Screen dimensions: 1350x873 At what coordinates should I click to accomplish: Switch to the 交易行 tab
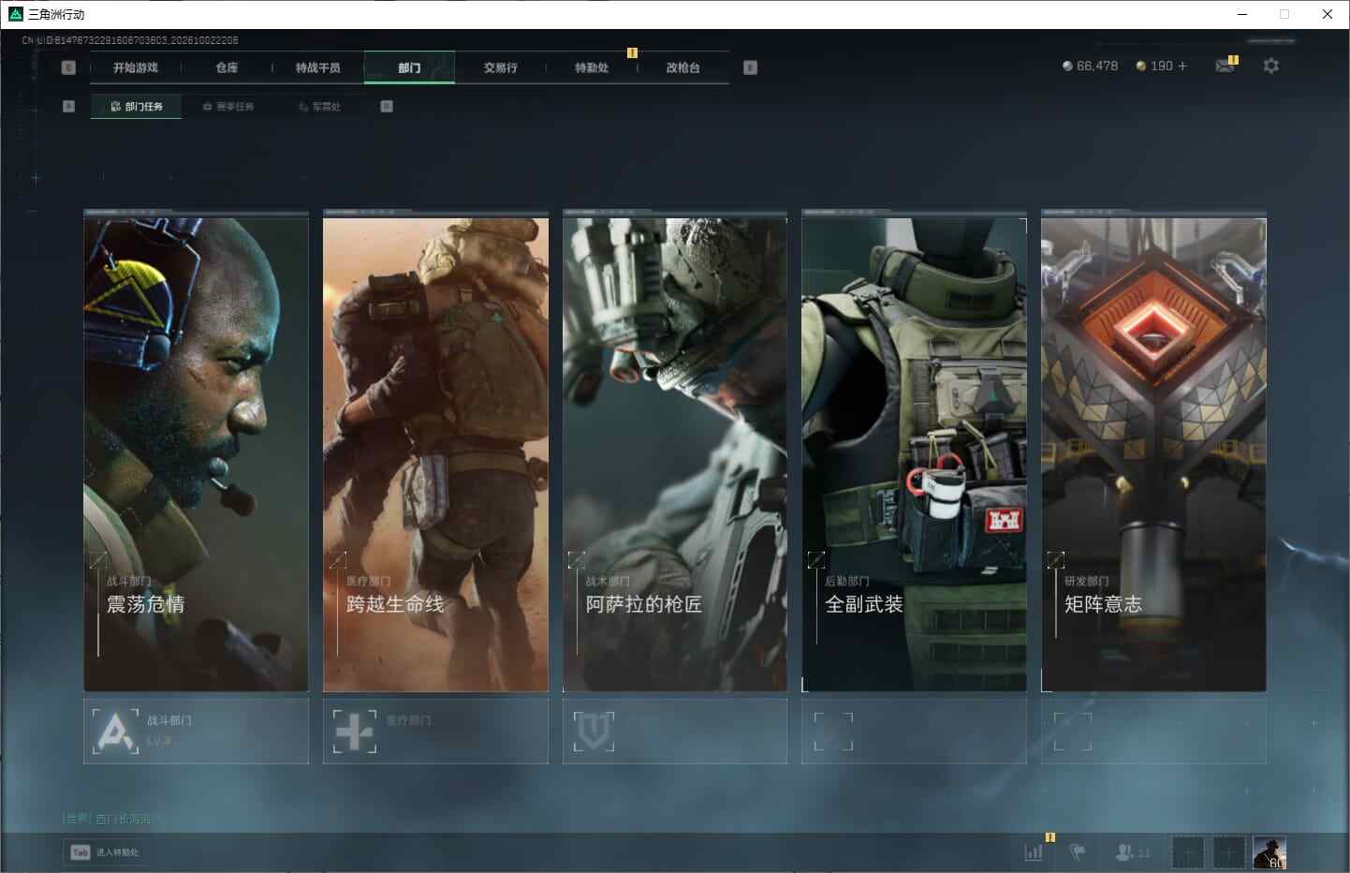pos(500,67)
